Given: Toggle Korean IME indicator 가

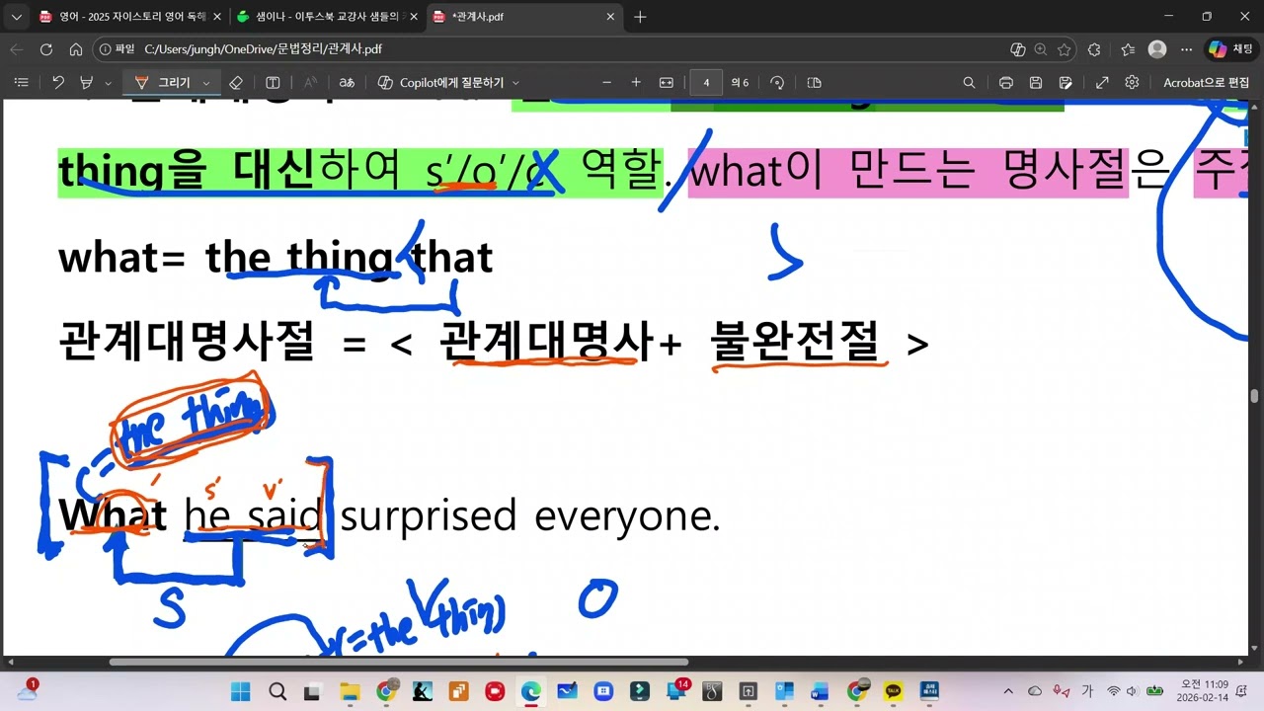Looking at the screenshot, I should pyautogui.click(x=1087, y=691).
